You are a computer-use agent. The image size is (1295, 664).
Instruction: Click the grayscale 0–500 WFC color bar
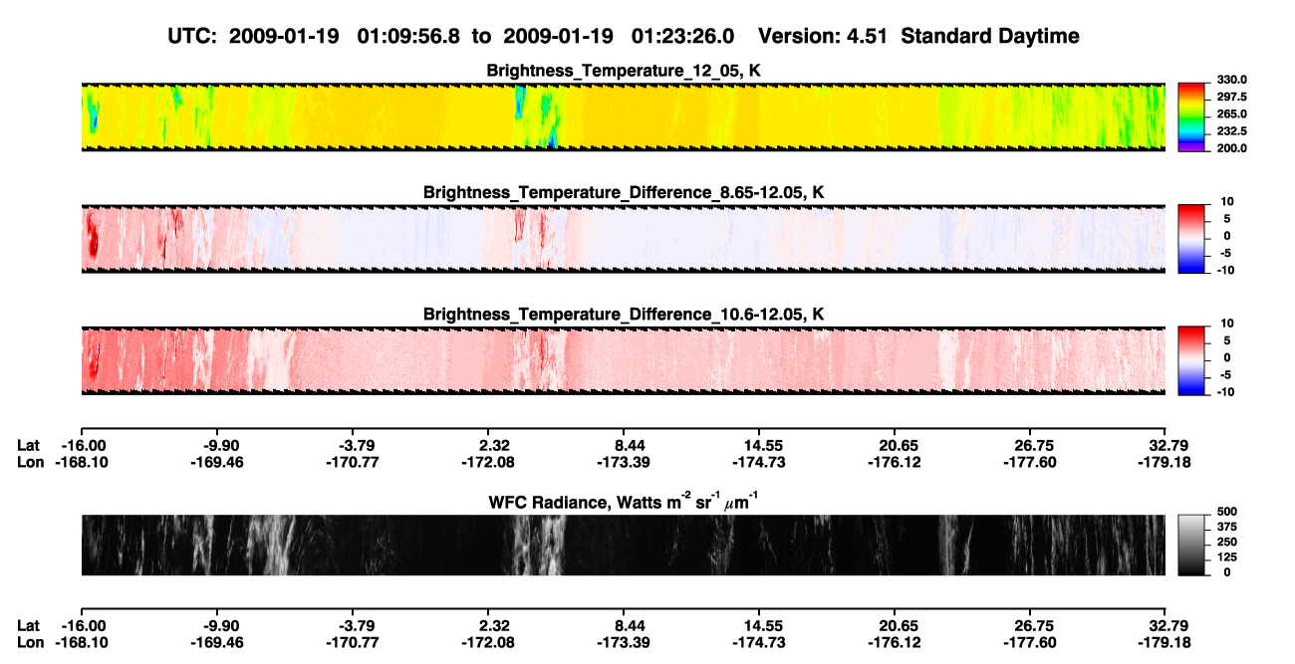click(x=1191, y=545)
